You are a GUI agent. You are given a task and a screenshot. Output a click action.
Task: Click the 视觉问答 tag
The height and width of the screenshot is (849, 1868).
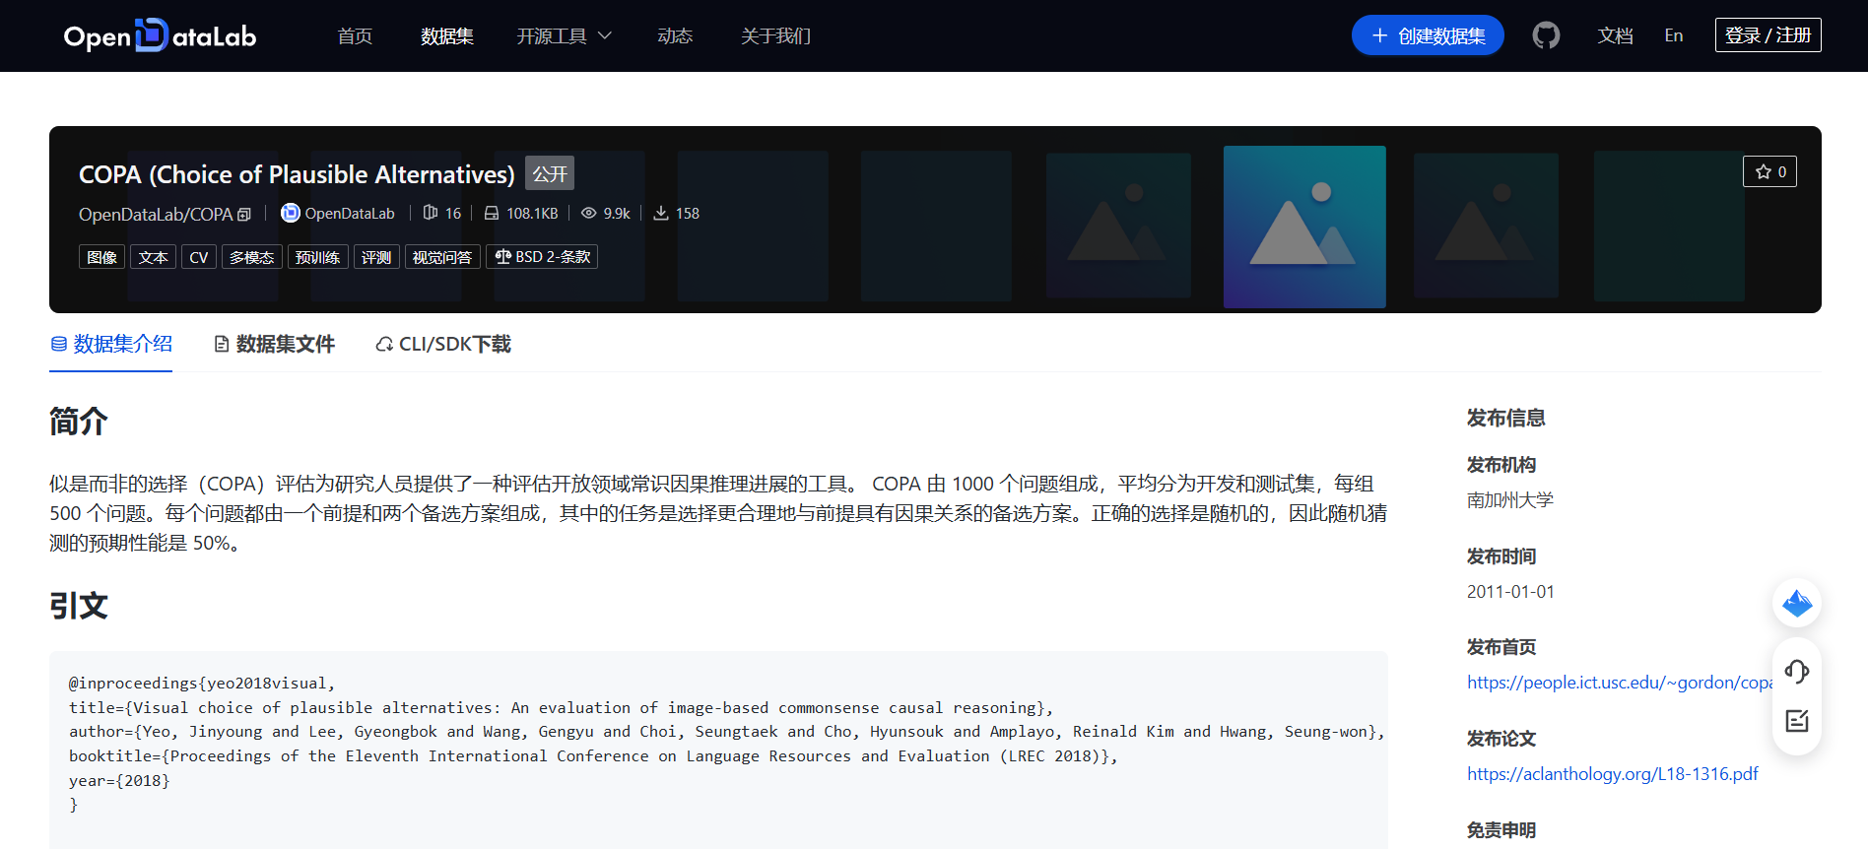click(442, 257)
